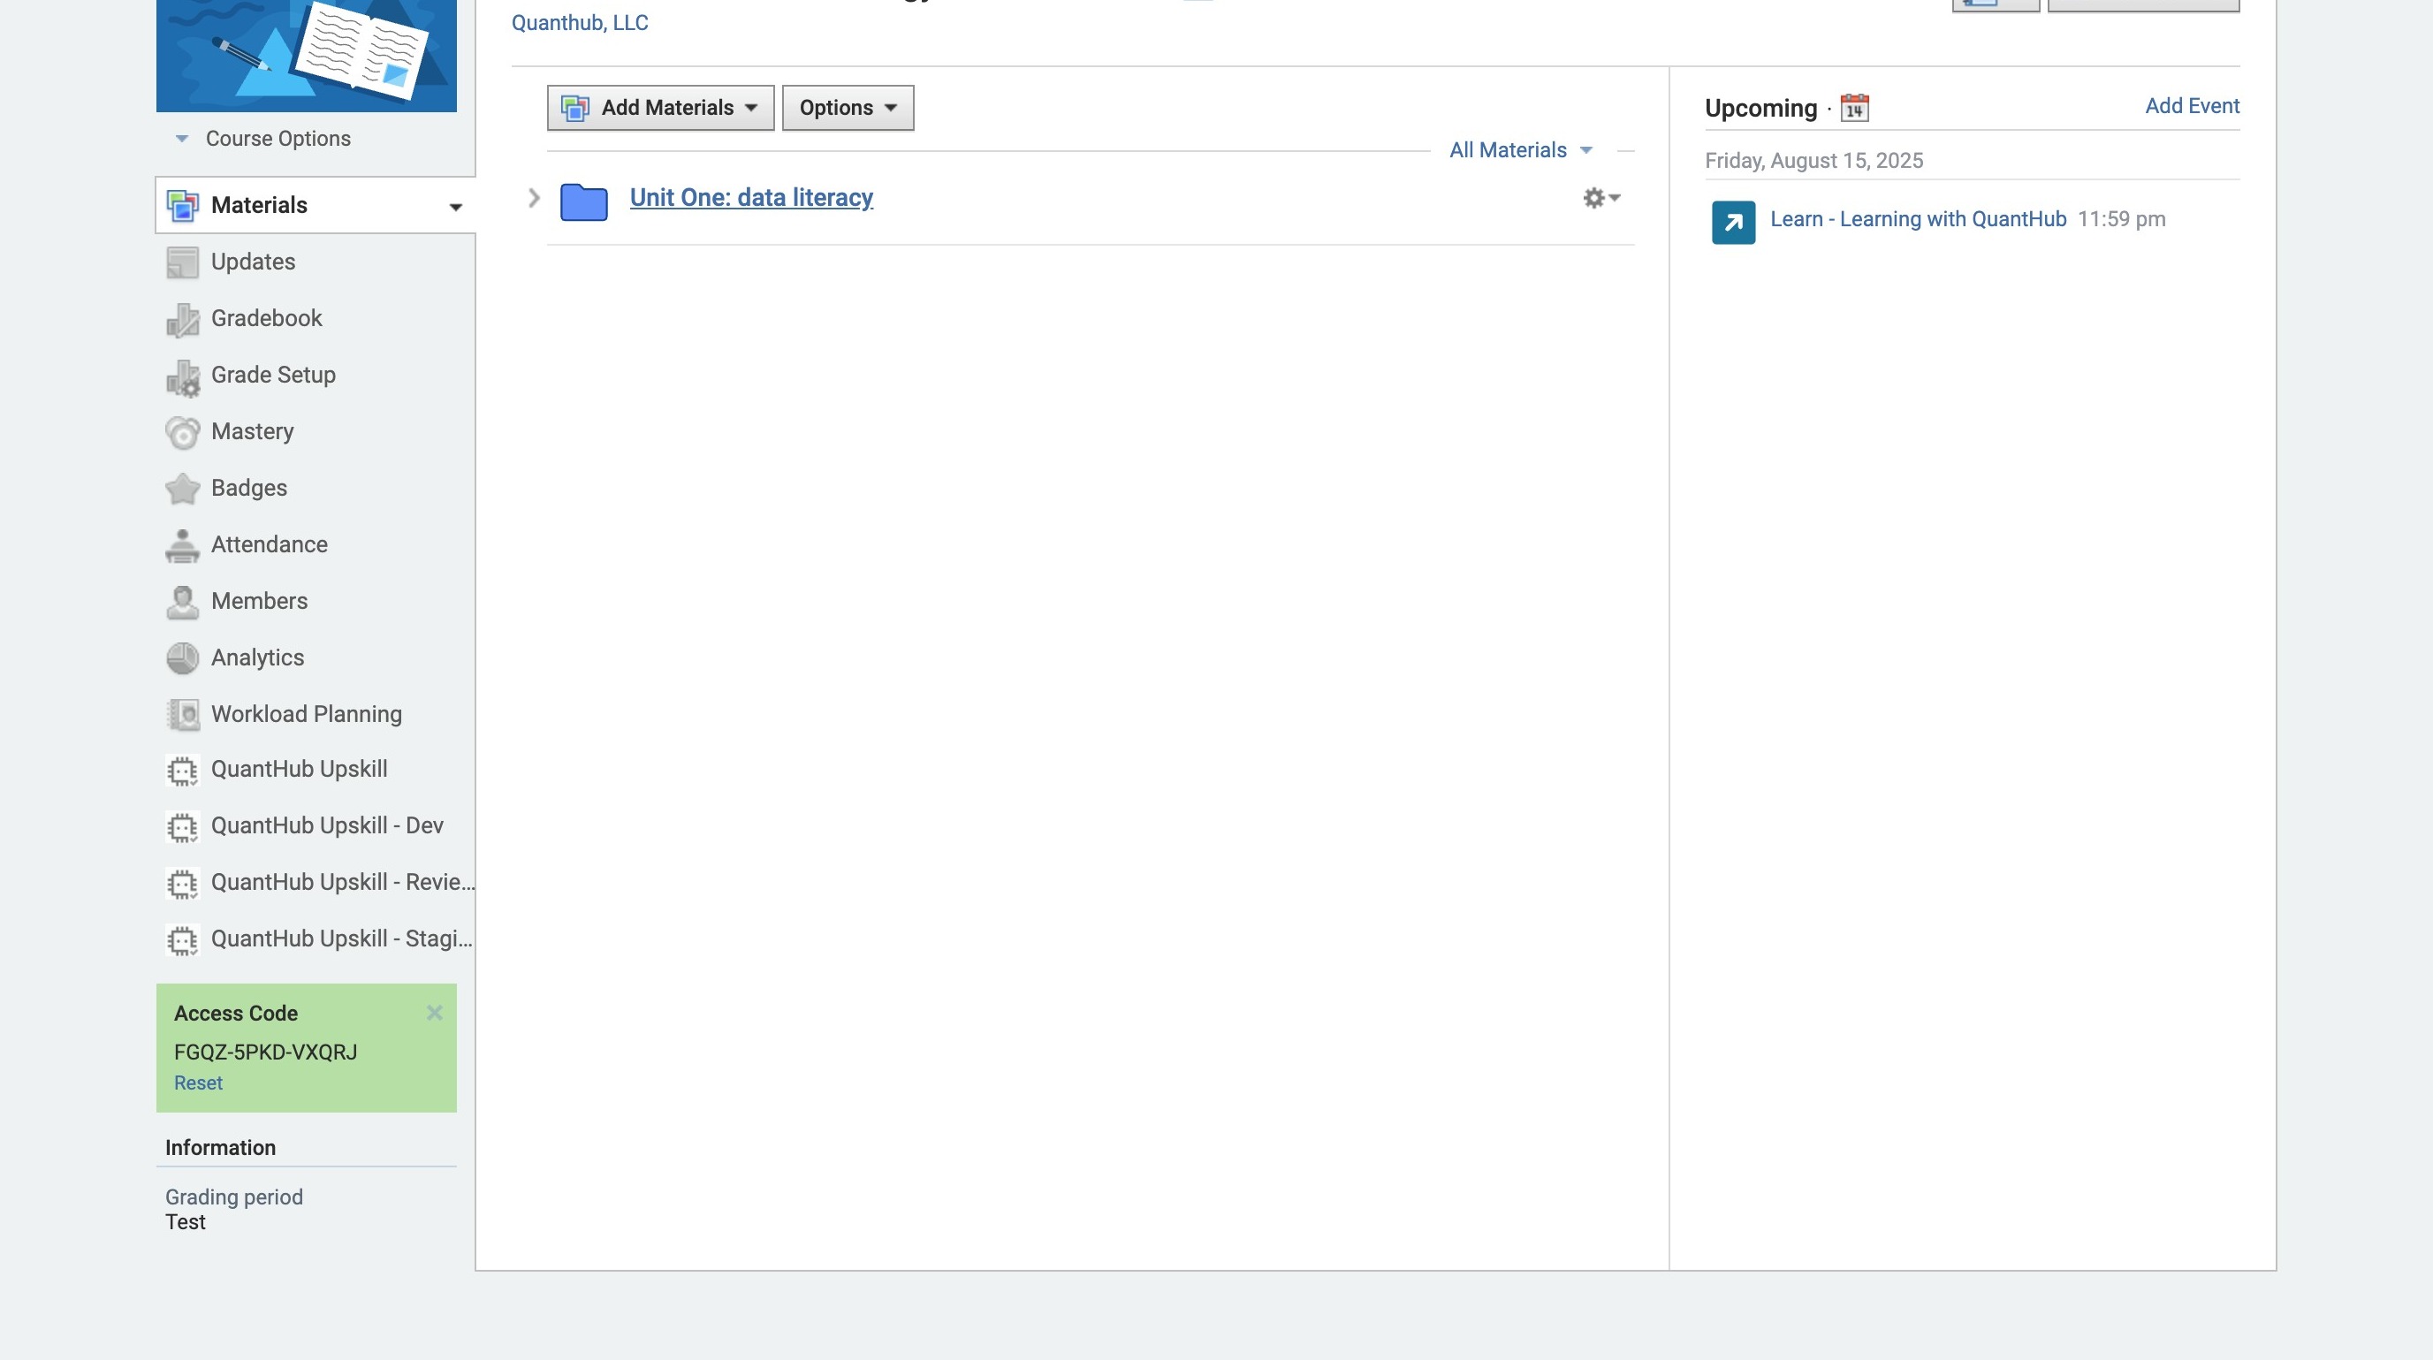Reset the course access code
Viewport: 2433px width, 1360px height.
198,1083
